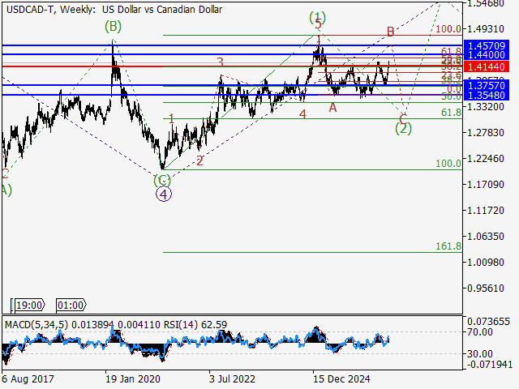Click the blue 1.35480 price tag
Viewport: 519px width, 389px height.
(487, 96)
